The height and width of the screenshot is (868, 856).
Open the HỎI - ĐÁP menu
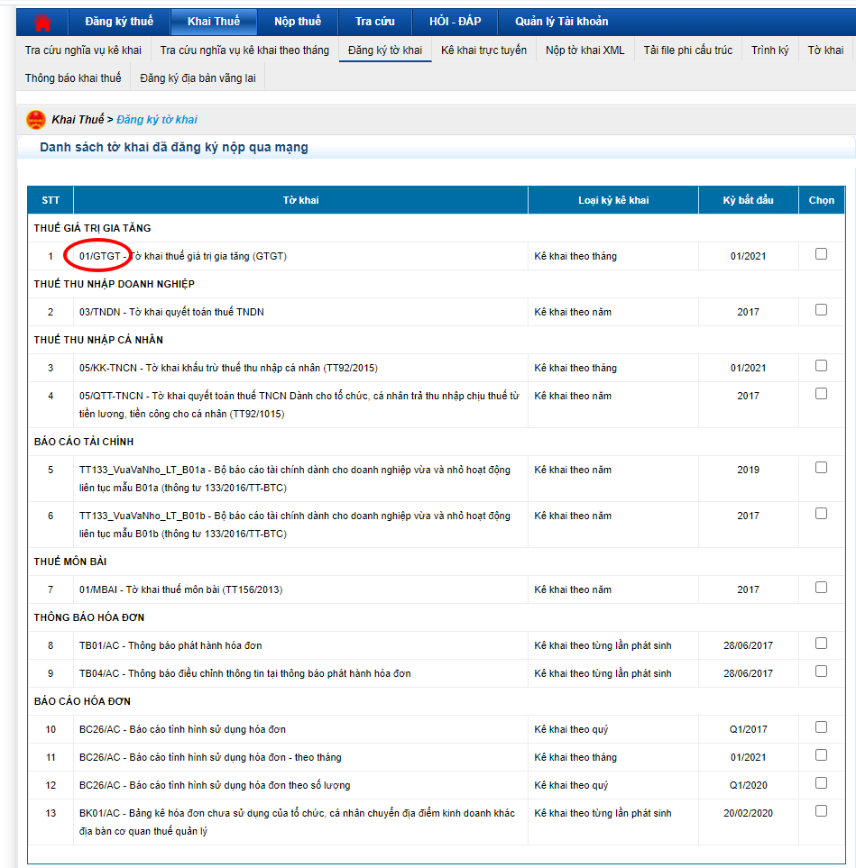click(x=455, y=22)
